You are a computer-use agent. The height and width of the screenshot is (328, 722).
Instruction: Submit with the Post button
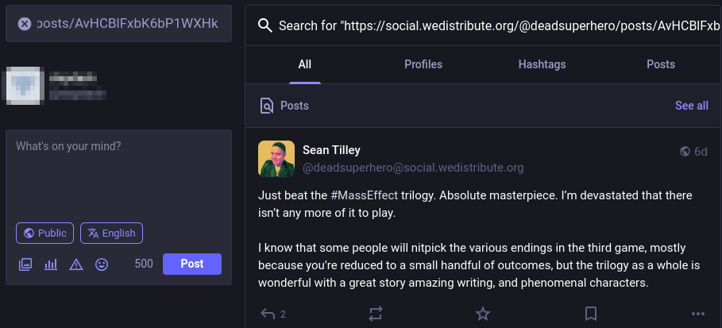[192, 264]
